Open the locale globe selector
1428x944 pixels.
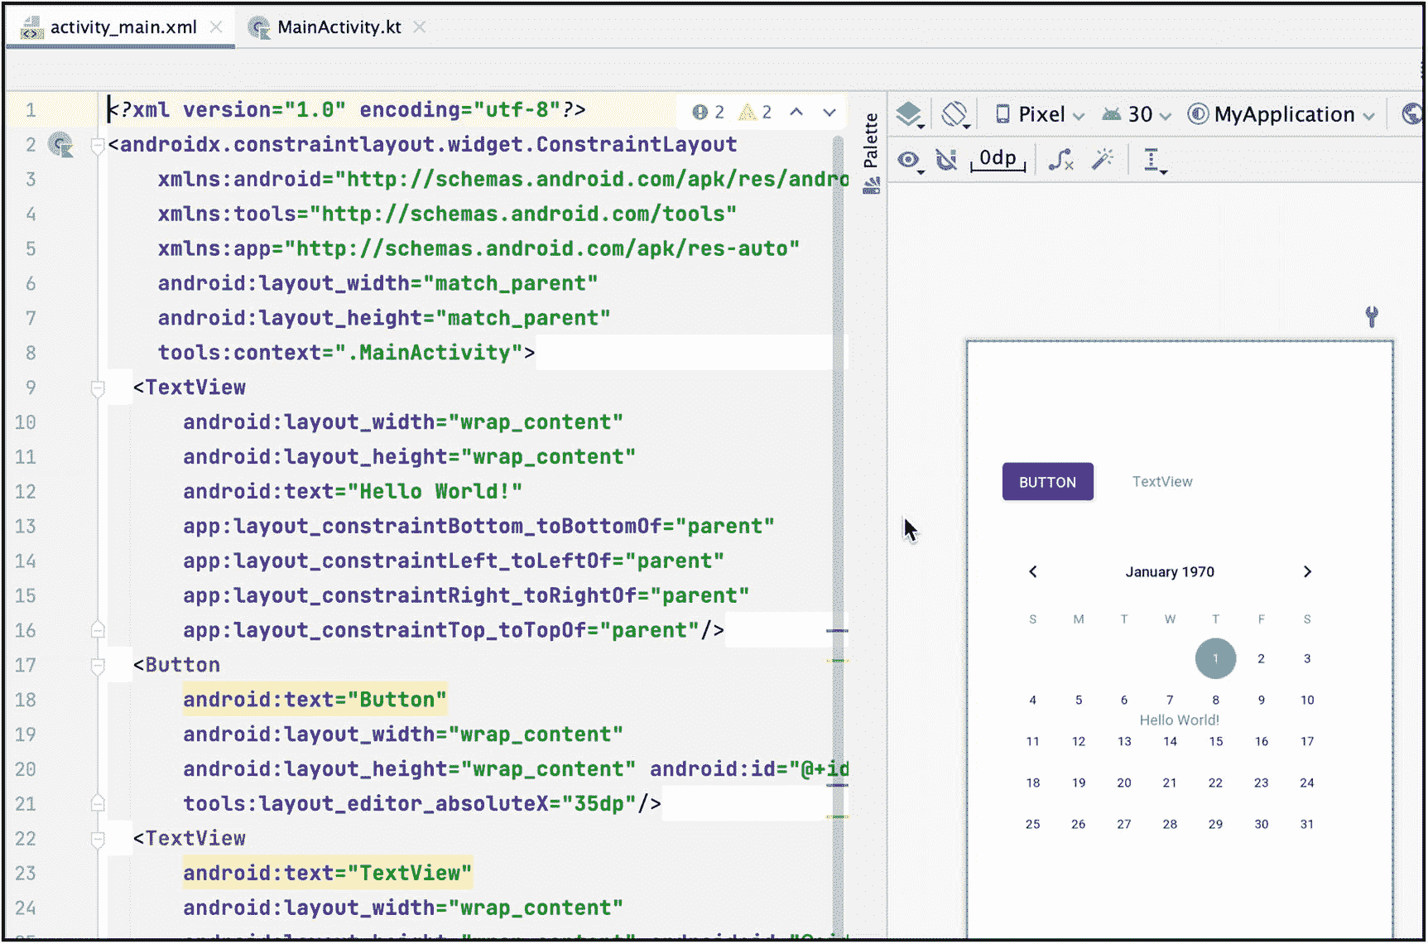pos(1411,114)
